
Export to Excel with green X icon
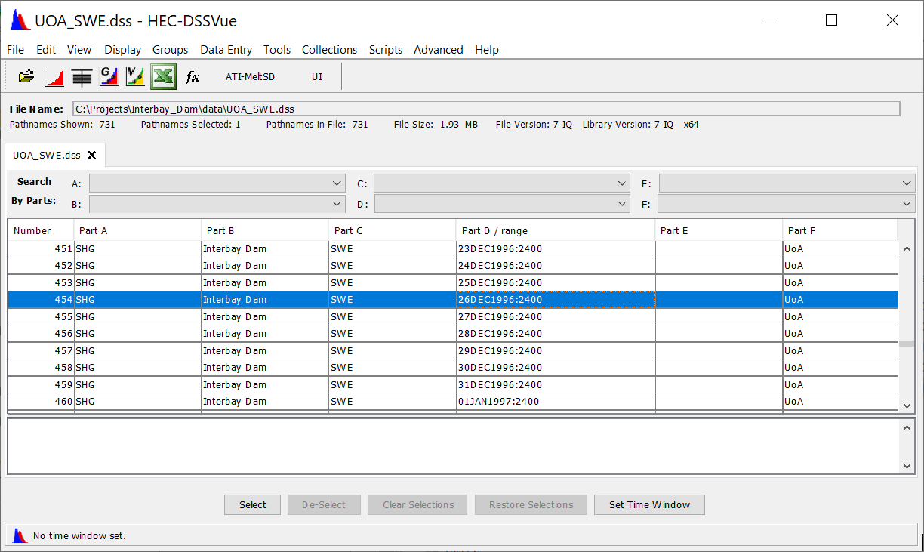tap(163, 76)
